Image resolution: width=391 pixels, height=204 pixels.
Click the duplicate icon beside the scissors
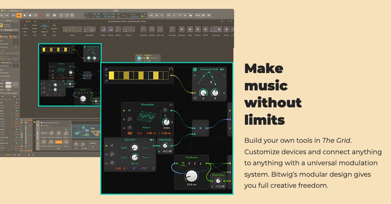[191, 15]
